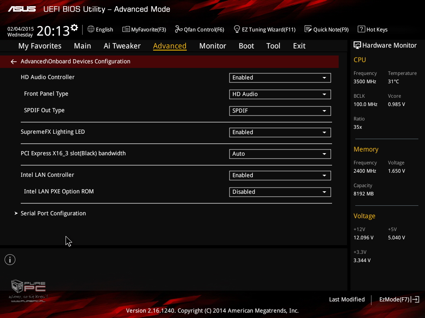425x318 pixels.
Task: Launch EZ Tuning Wizard(F11) text label
Action: (269, 30)
